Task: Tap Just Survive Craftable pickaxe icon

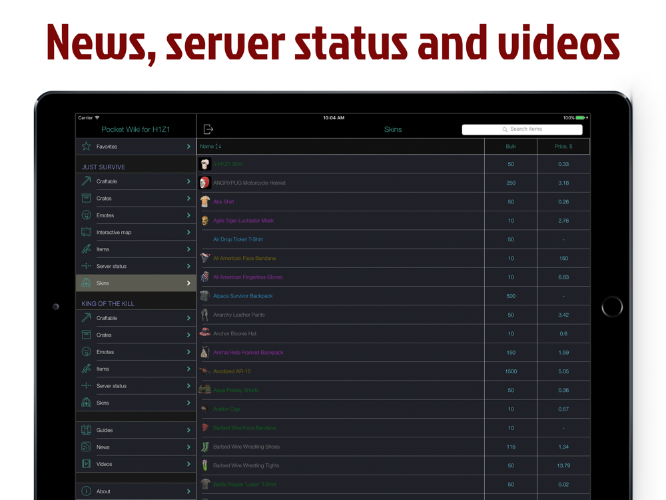Action: [86, 181]
